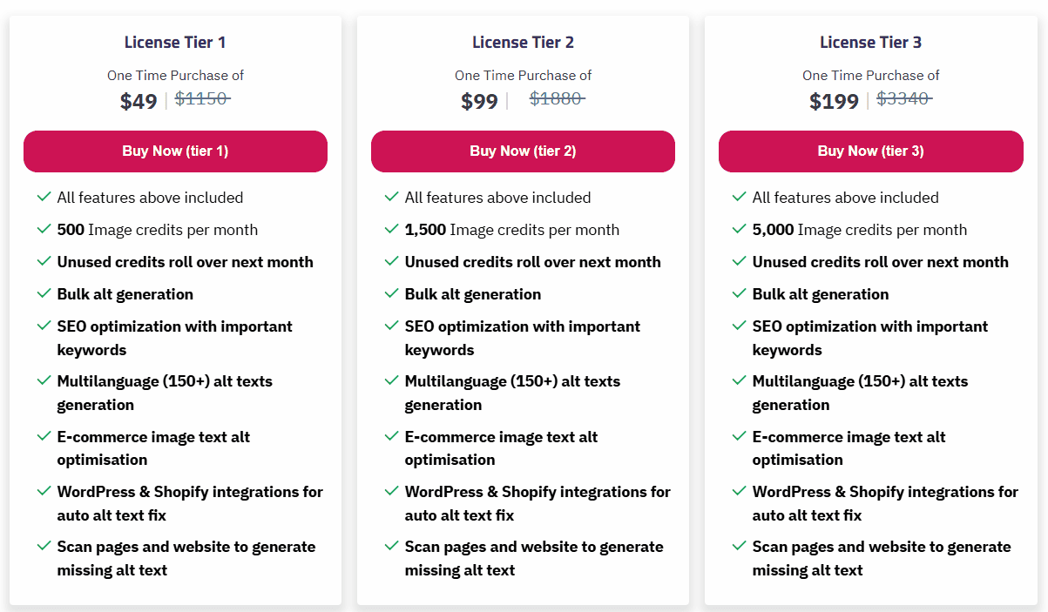Click Tier 2 Scan pages and website checkmark
Image resolution: width=1048 pixels, height=612 pixels.
pyautogui.click(x=391, y=546)
